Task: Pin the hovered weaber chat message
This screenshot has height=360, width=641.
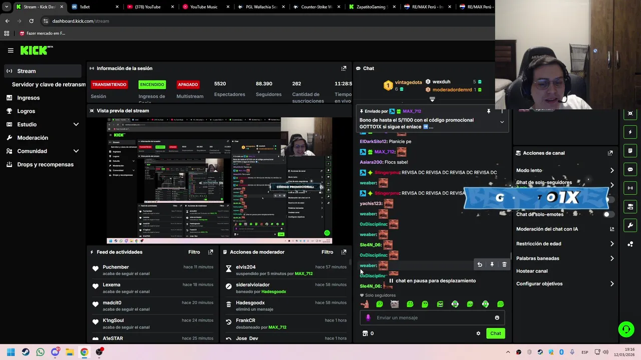Action: (492, 264)
